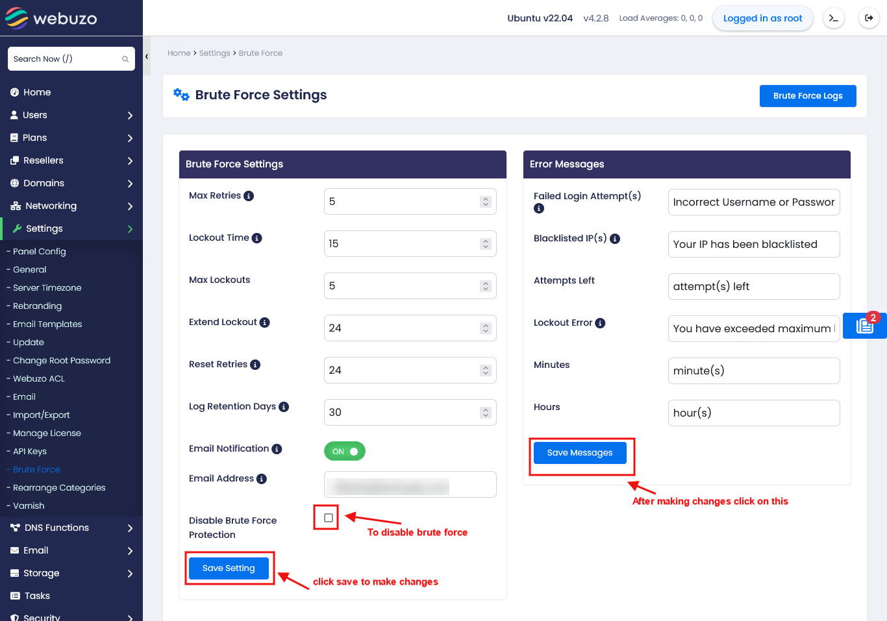Collapse the sidebar with arrow handle
The width and height of the screenshot is (887, 621).
[147, 56]
